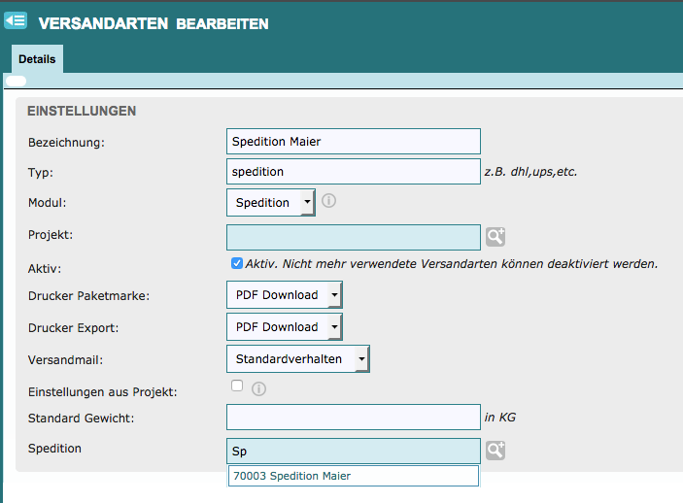This screenshot has width=683, height=503.
Task: Click the info icon beside Einstellungen aus Projekt
Action: (x=258, y=389)
